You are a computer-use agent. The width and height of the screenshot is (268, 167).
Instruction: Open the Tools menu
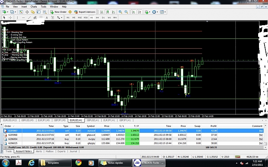coord(43,7)
